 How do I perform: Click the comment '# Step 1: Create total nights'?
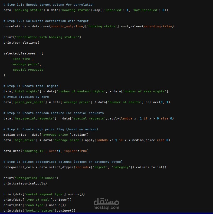[x=31, y=86]
